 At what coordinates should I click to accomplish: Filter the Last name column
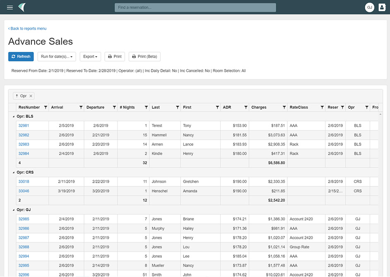[x=177, y=107]
